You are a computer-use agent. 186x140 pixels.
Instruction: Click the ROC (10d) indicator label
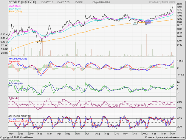(x=15, y=80)
